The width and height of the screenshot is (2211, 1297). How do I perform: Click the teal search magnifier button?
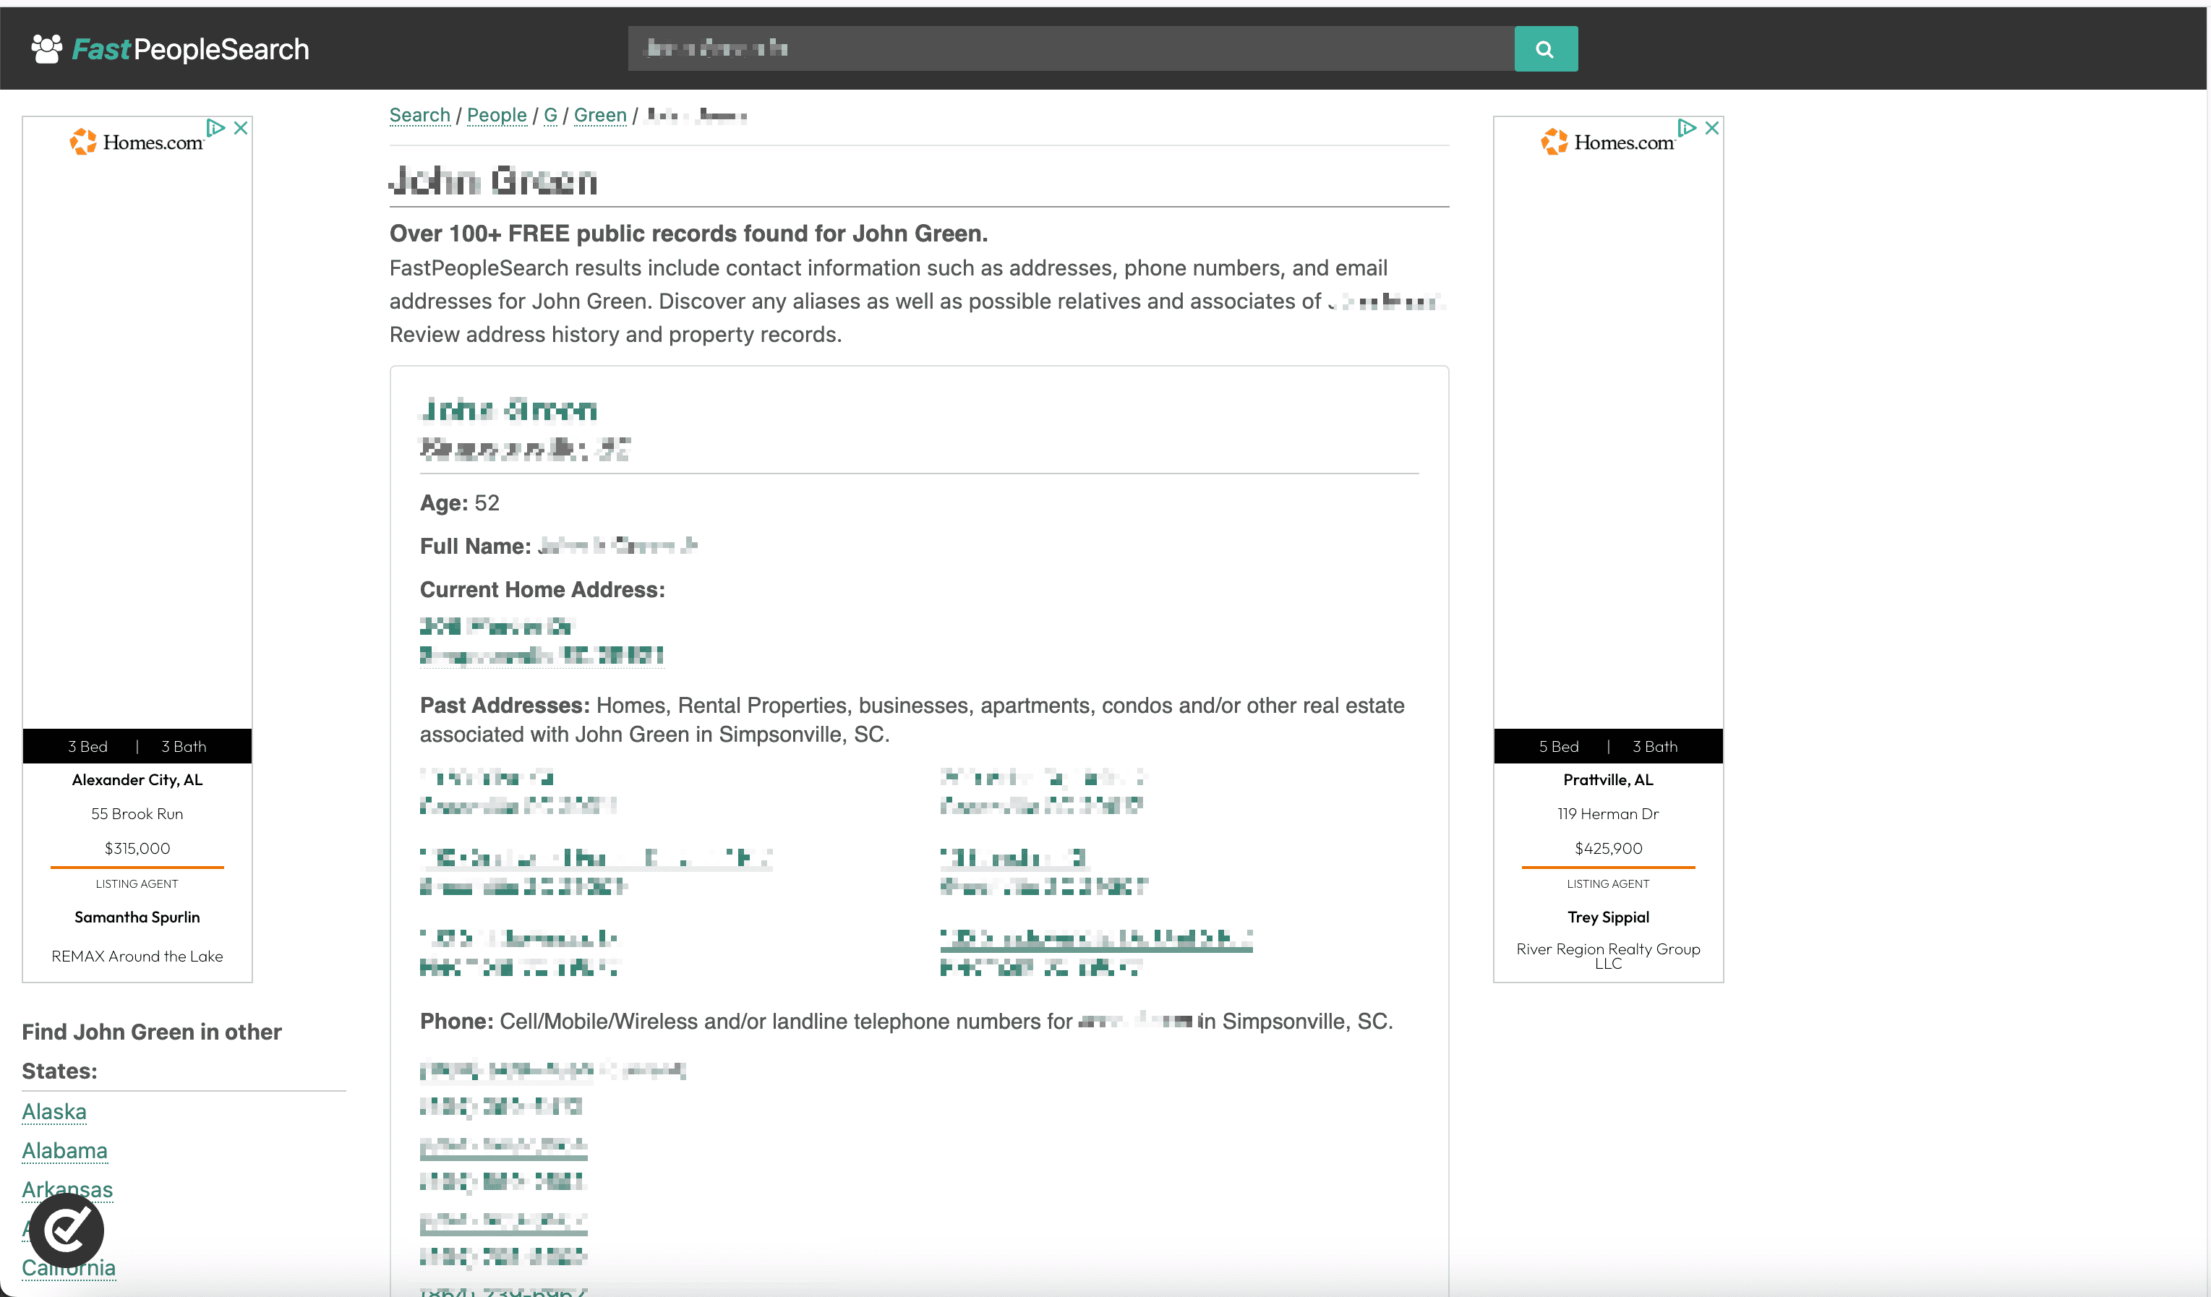pyautogui.click(x=1545, y=49)
